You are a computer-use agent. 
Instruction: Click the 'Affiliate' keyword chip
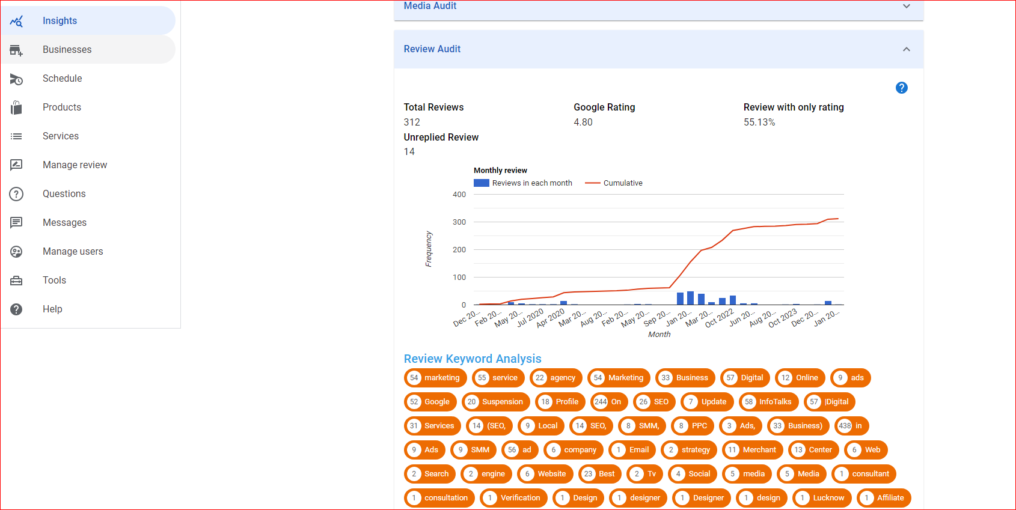(884, 498)
